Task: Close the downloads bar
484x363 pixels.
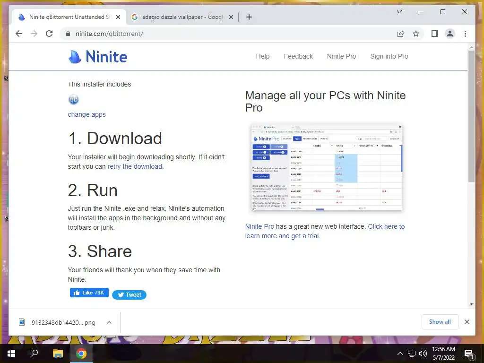Action: point(467,322)
